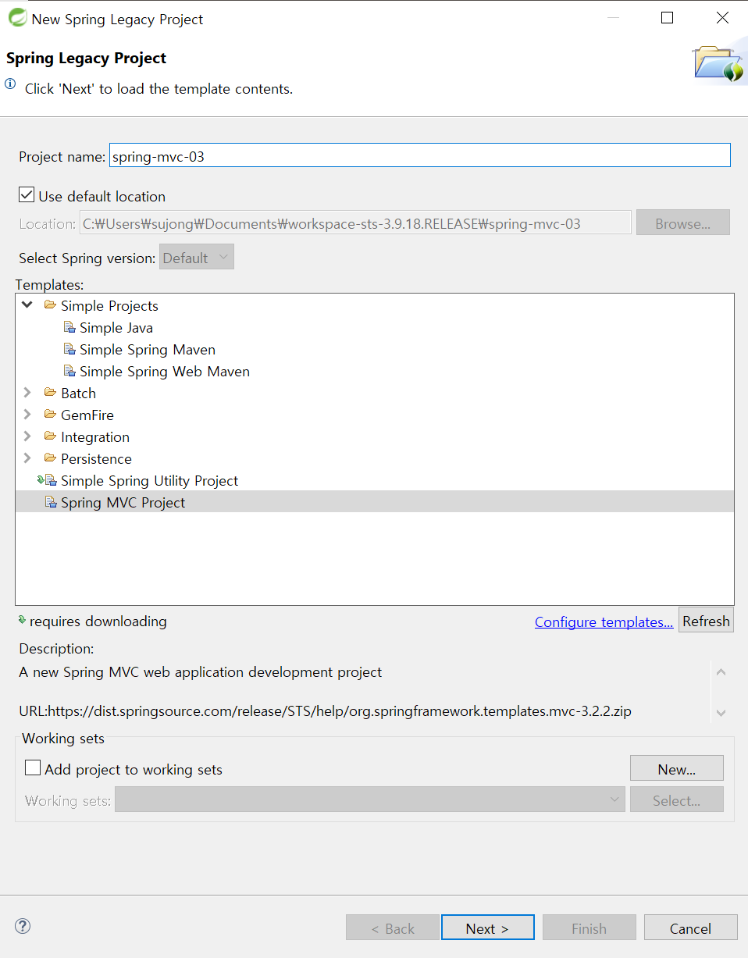This screenshot has width=748, height=958.
Task: Expand the GemFire templates category
Action: pos(27,415)
